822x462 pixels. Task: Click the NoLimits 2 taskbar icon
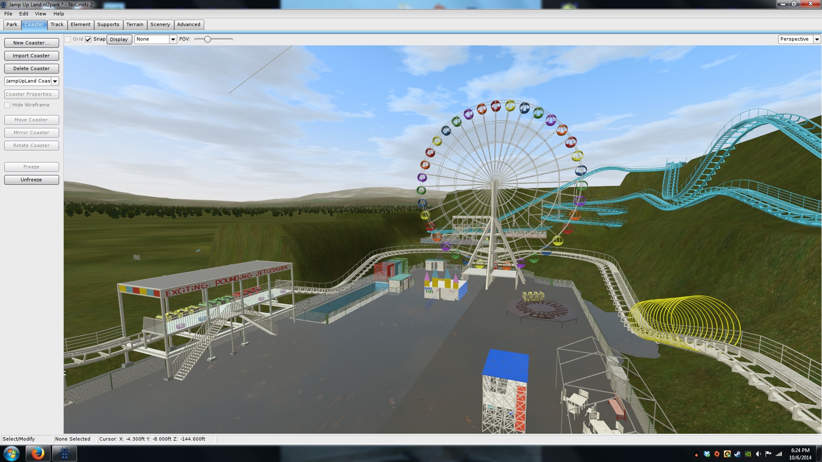(65, 453)
